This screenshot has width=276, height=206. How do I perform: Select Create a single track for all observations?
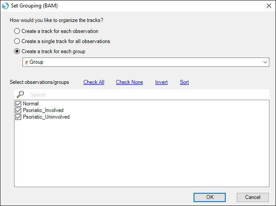(17, 41)
